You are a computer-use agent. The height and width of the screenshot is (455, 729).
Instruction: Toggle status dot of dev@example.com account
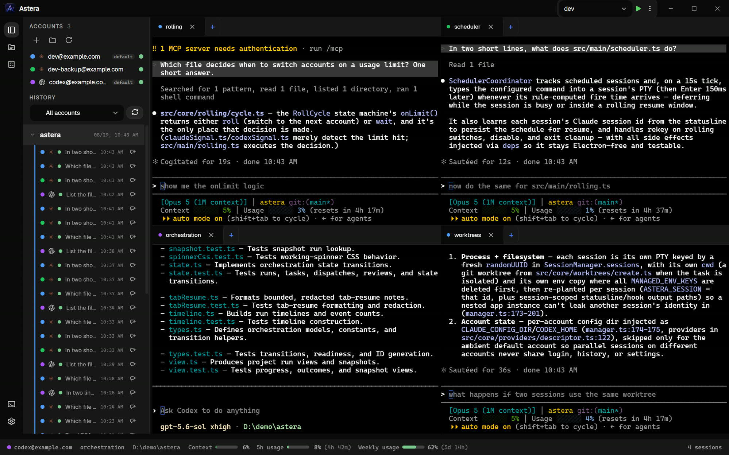tap(141, 57)
